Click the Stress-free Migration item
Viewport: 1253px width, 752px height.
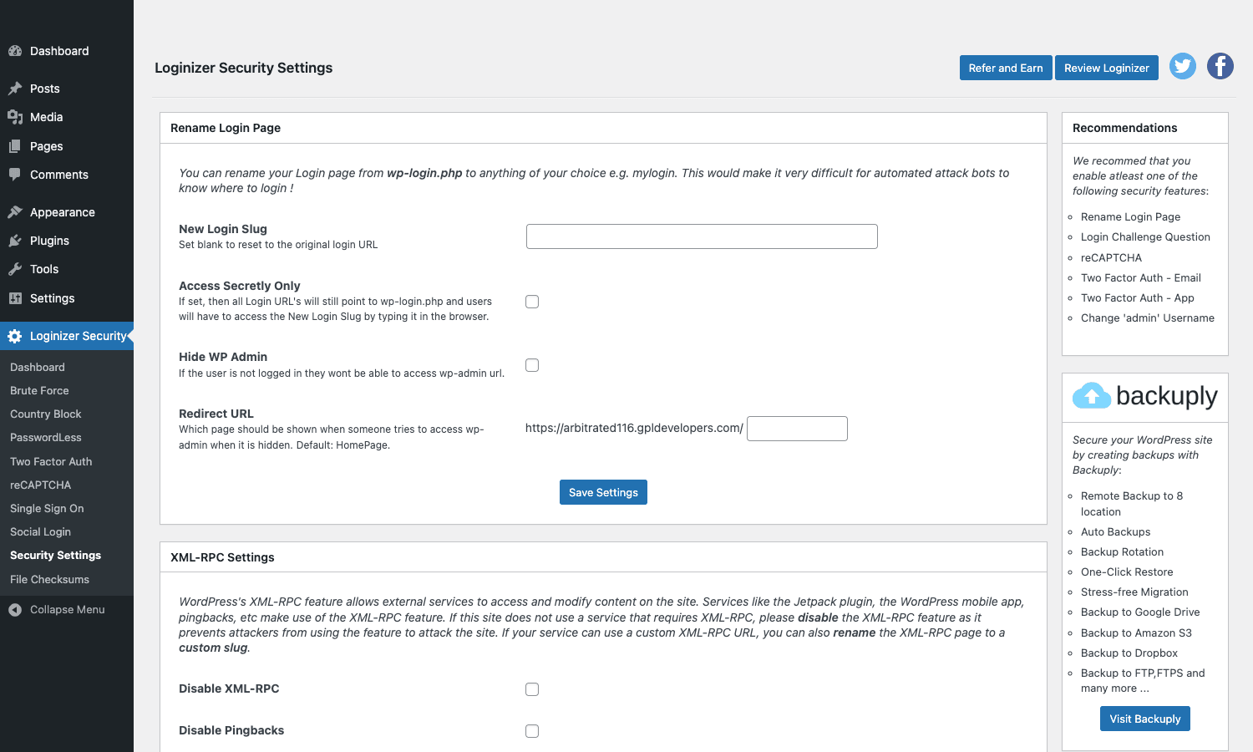1134,592
